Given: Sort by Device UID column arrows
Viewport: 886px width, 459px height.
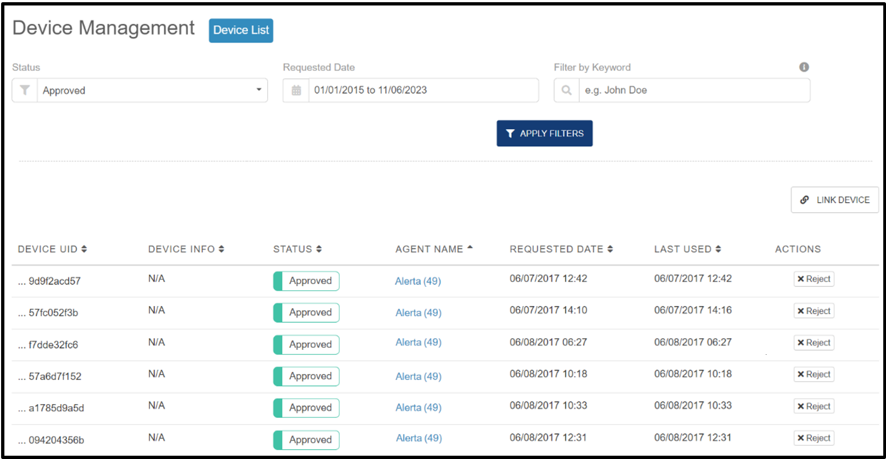Looking at the screenshot, I should click(84, 249).
